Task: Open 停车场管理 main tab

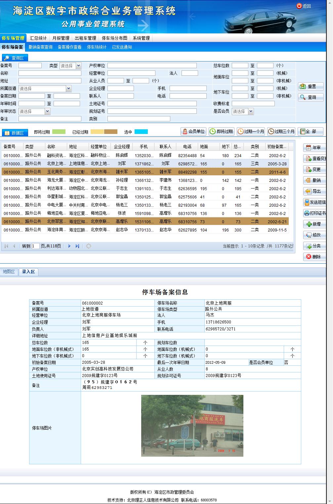Action: (x=13, y=38)
